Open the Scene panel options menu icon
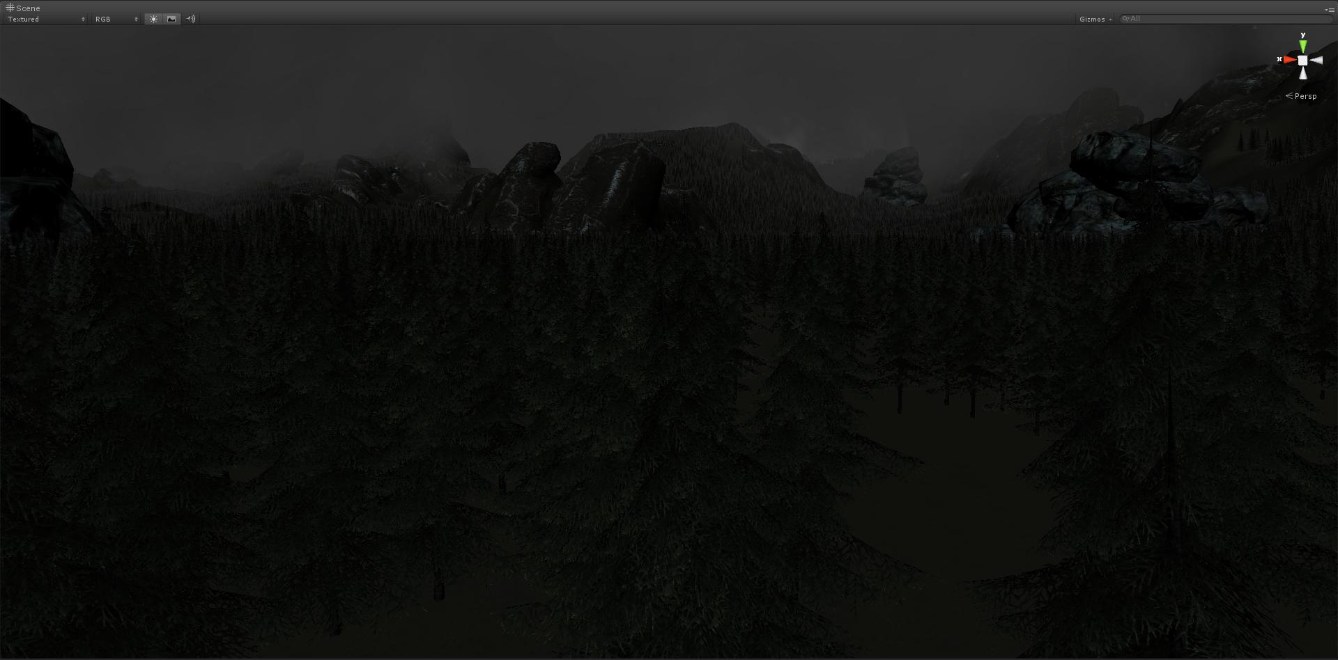 coord(1330,9)
